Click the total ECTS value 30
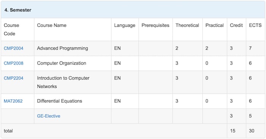Image resolution: width=266 pixels, height=139 pixels. pyautogui.click(x=252, y=131)
